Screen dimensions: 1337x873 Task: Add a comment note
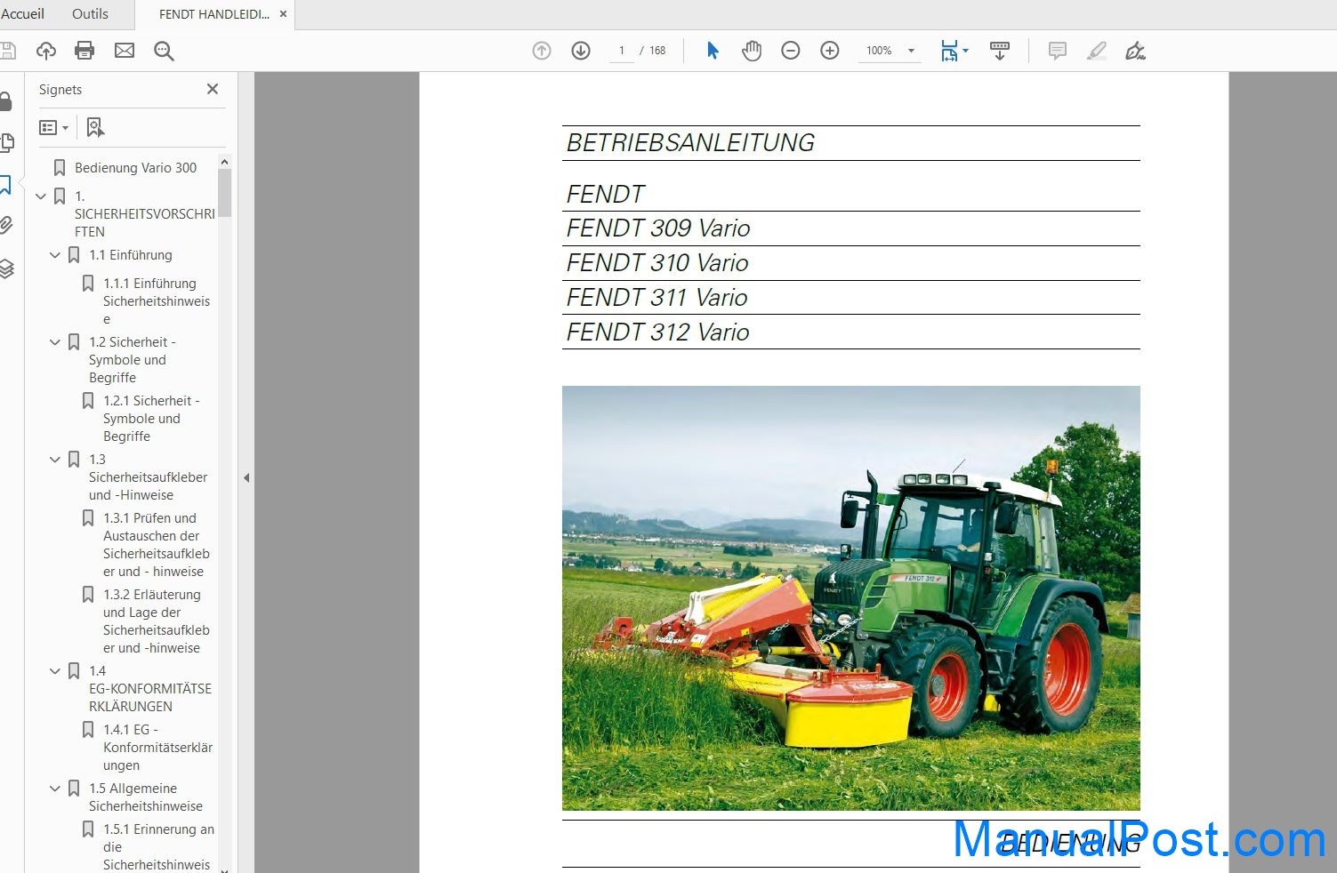[1058, 51]
